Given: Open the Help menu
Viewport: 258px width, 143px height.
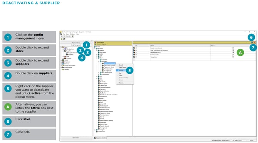Looking at the screenshot, I should [77, 34].
